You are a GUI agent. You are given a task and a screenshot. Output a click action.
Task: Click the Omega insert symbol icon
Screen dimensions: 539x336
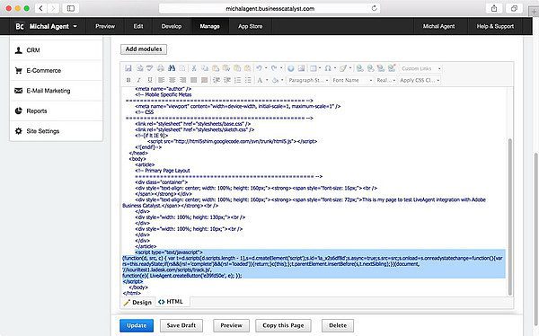point(328,68)
